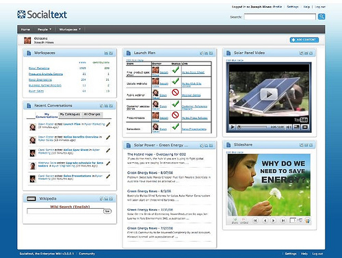
Task: Go to previous slide in Slideshare
Action: (265, 220)
